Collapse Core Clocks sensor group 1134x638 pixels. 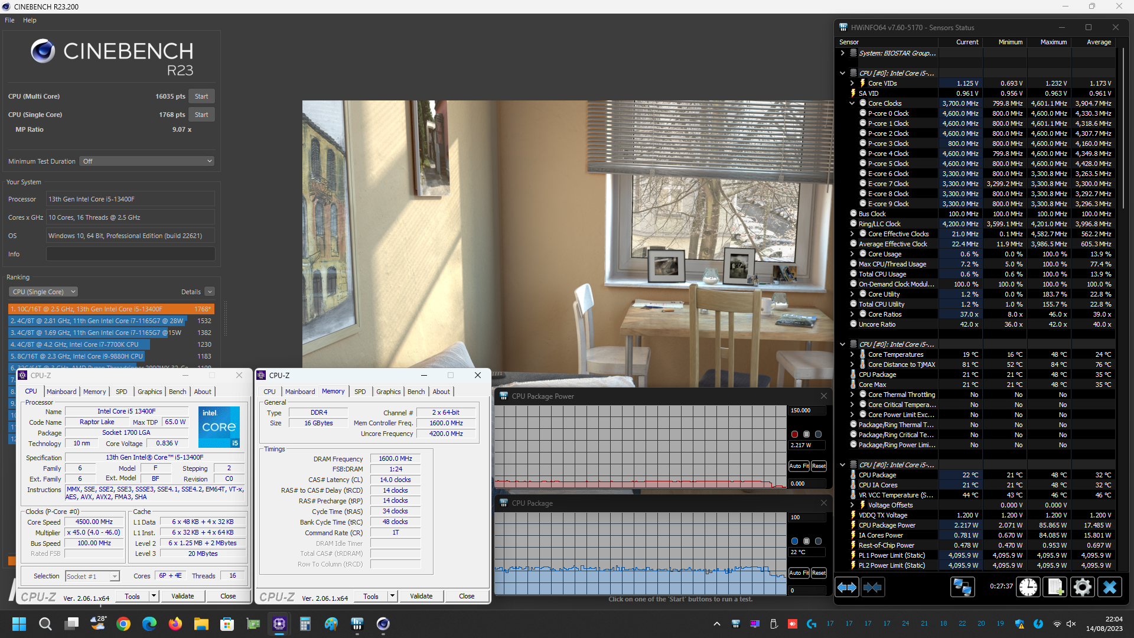pyautogui.click(x=852, y=103)
